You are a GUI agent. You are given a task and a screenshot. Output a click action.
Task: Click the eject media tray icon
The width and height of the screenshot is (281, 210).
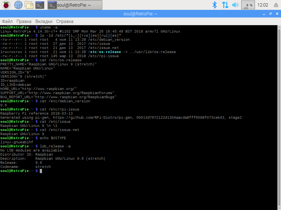coord(276,5)
